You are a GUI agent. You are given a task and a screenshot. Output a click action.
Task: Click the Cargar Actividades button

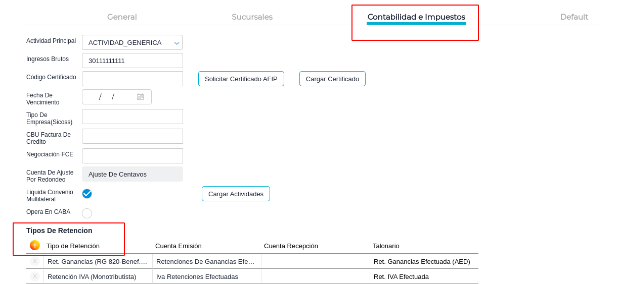coord(236,194)
